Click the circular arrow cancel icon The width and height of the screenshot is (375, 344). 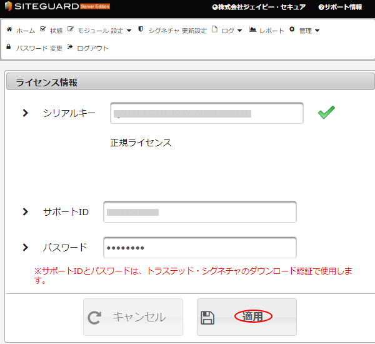coord(94,318)
